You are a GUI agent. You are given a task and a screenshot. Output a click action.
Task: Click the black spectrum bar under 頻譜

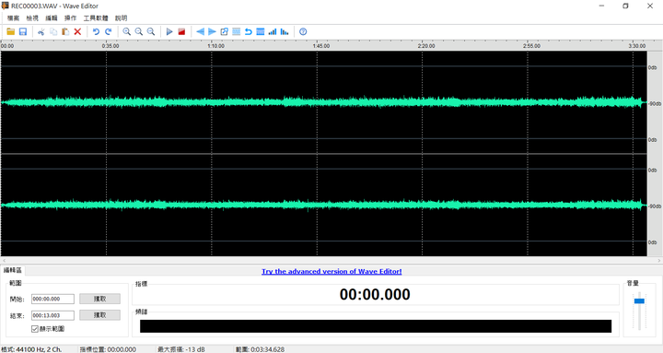click(x=376, y=326)
